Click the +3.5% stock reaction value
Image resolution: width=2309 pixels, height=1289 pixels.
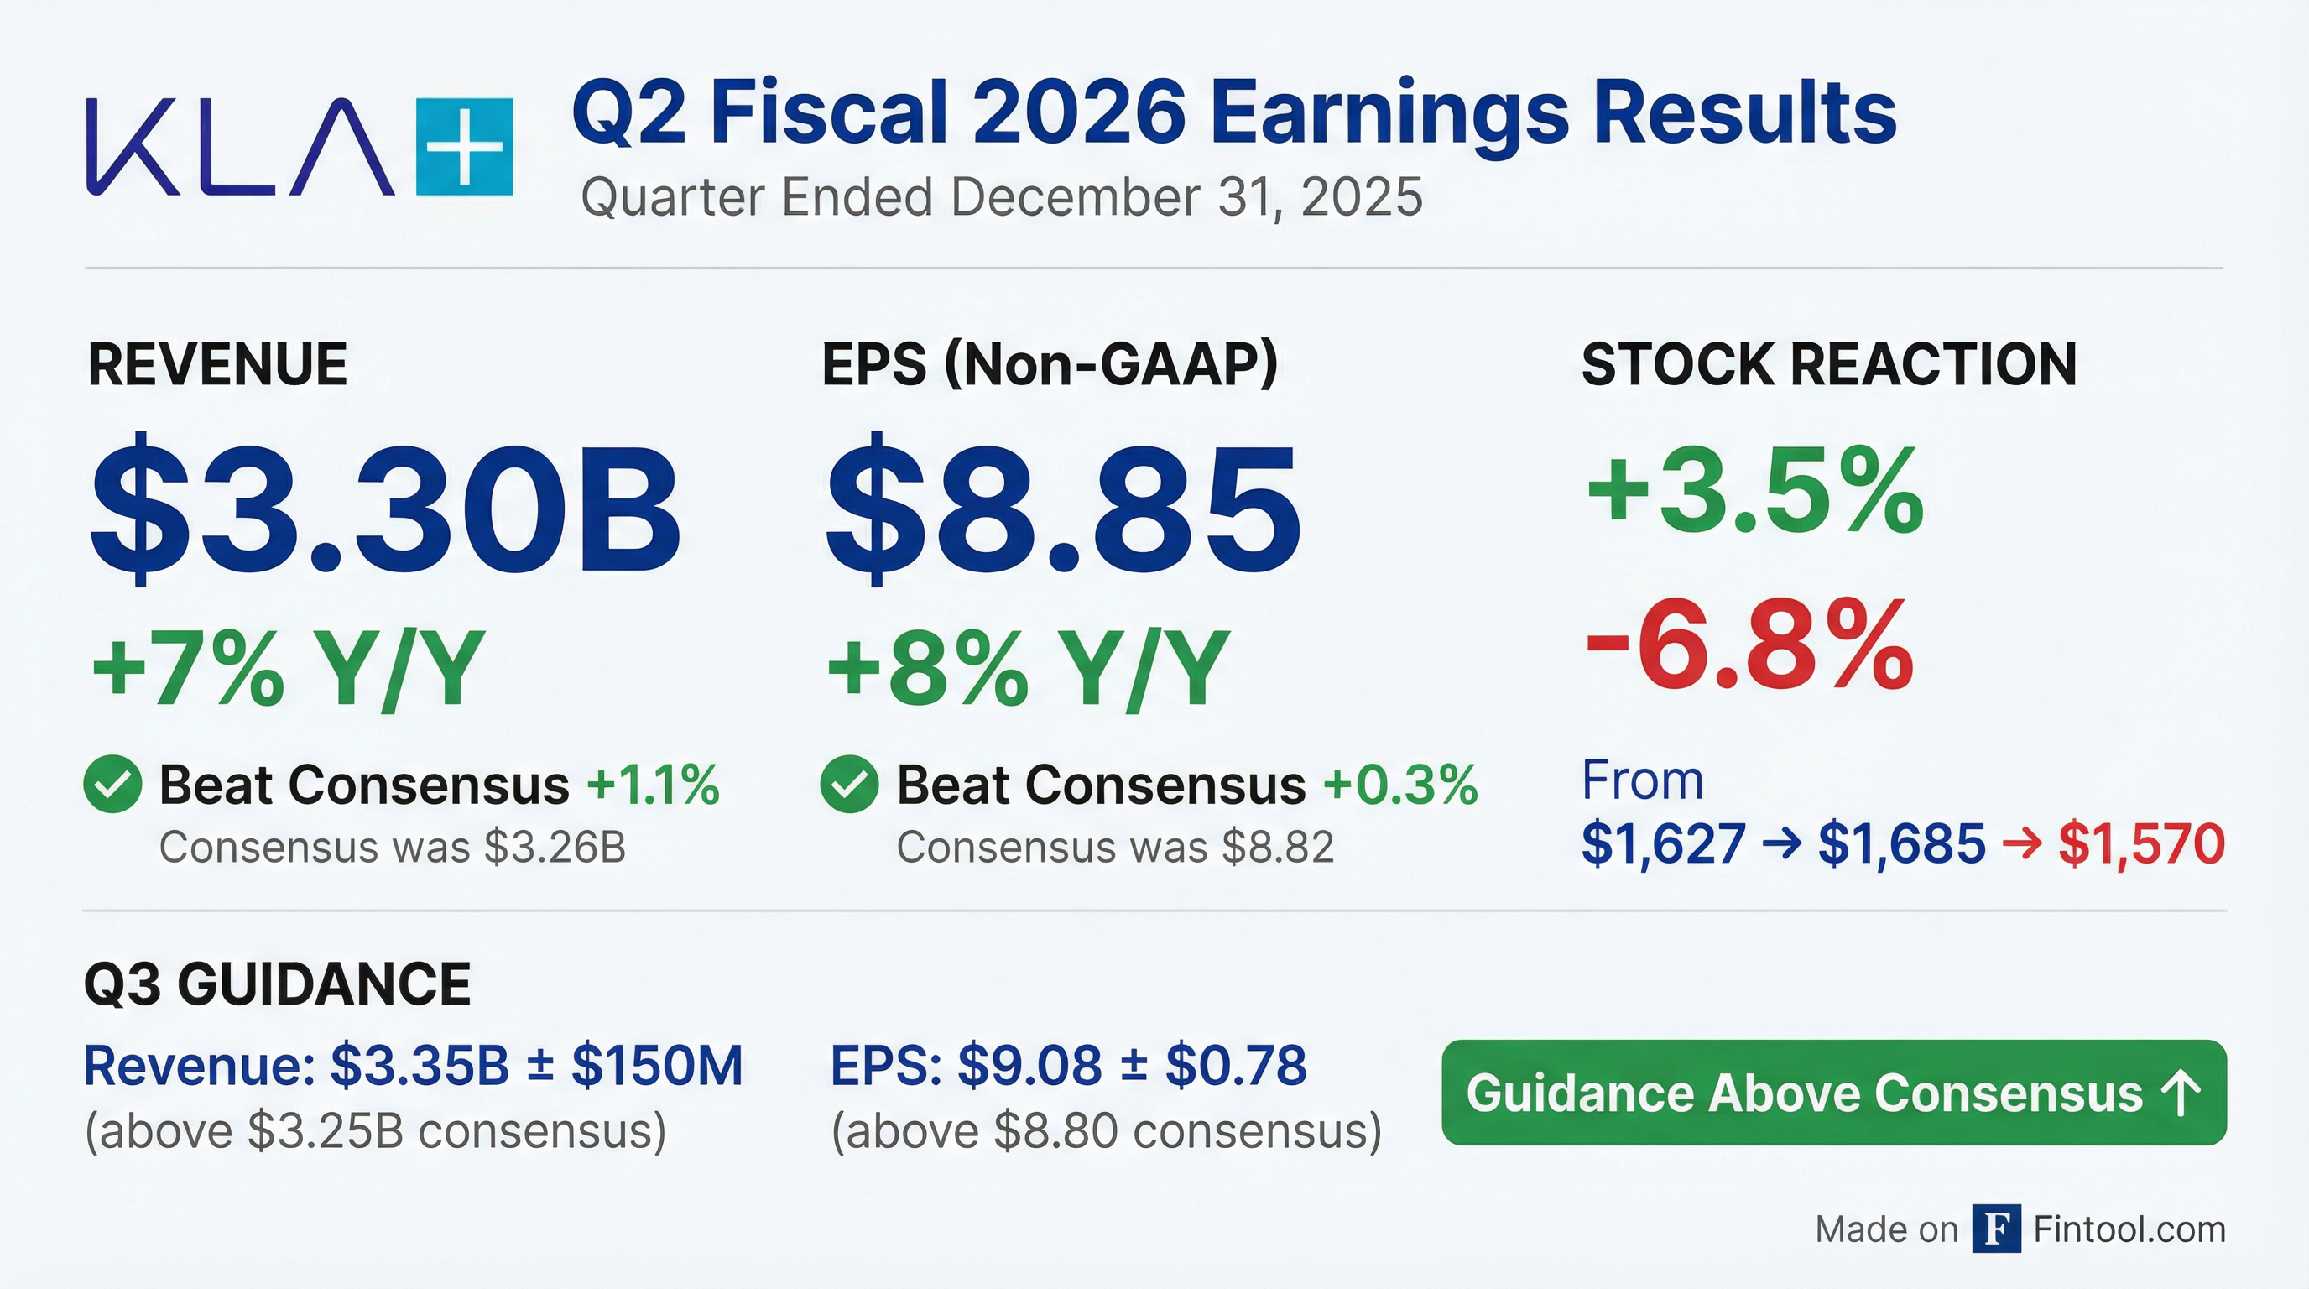(1754, 491)
